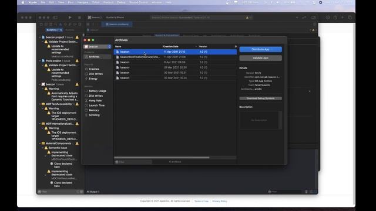The width and height of the screenshot is (376, 211).
Task: Open the All Output dropdown in console
Action: [93, 192]
